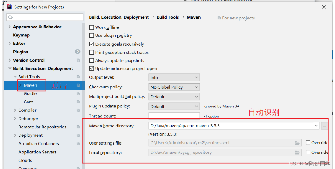Viewport: 335px width, 169px height.
Task: Open the Output level dropdown
Action: [174, 77]
